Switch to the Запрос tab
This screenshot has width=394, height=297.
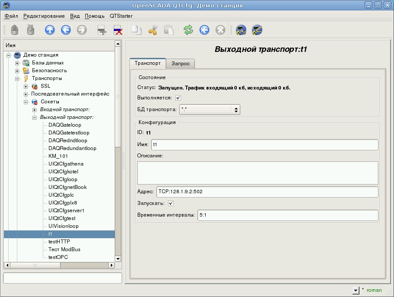click(181, 64)
